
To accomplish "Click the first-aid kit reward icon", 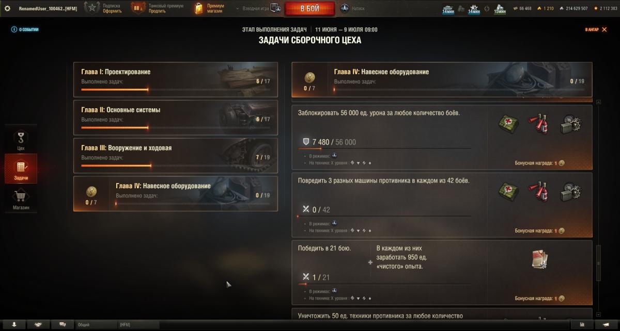I will point(508,124).
